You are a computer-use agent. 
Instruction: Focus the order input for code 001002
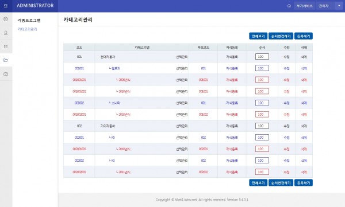click(x=262, y=103)
